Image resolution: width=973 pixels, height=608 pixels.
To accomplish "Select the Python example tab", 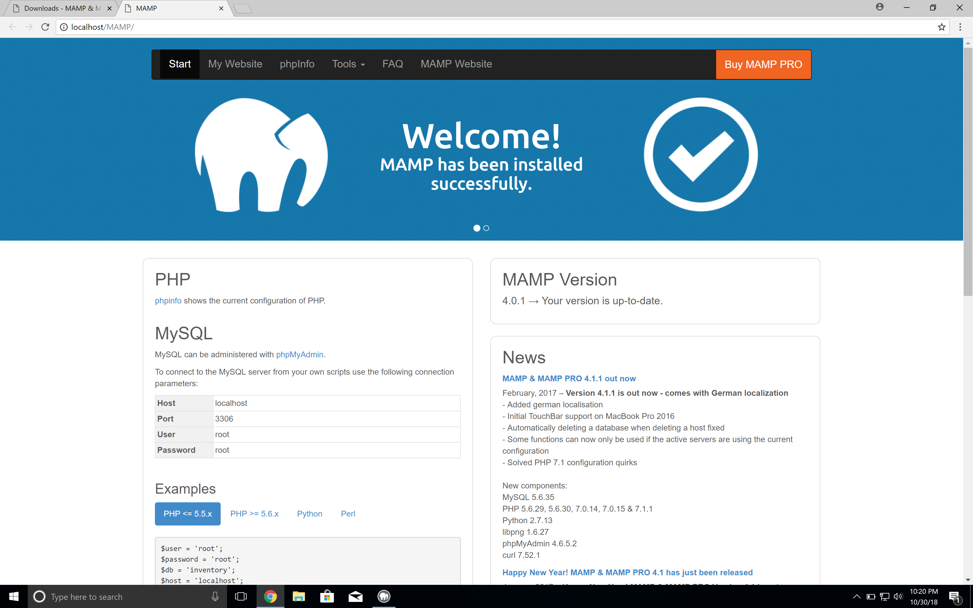I will click(310, 514).
